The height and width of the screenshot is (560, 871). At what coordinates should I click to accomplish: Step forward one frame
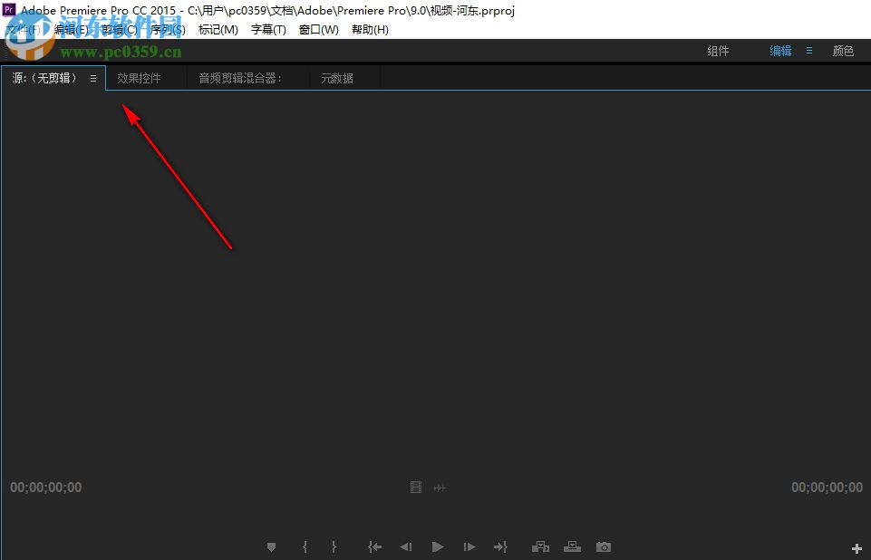469,546
